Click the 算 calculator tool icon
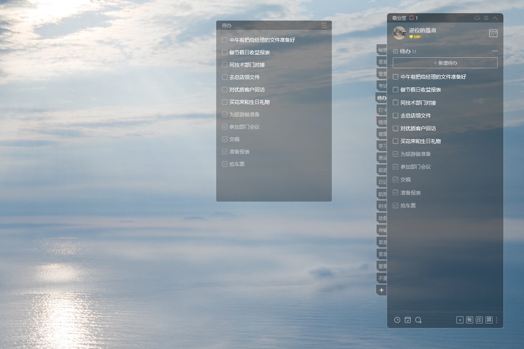The image size is (524, 349). [x=489, y=320]
